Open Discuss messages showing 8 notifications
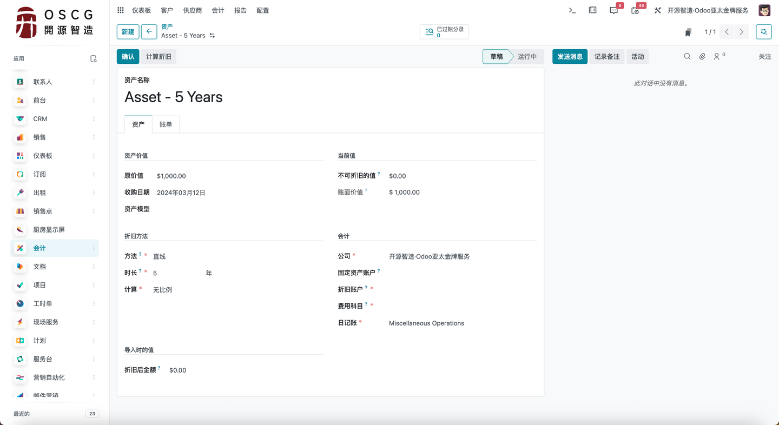Image resolution: width=779 pixels, height=425 pixels. tap(613, 10)
